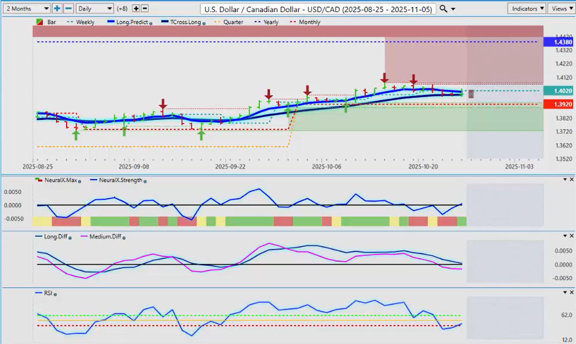
Task: Click the blue minus zoom-out button
Action: (68, 9)
